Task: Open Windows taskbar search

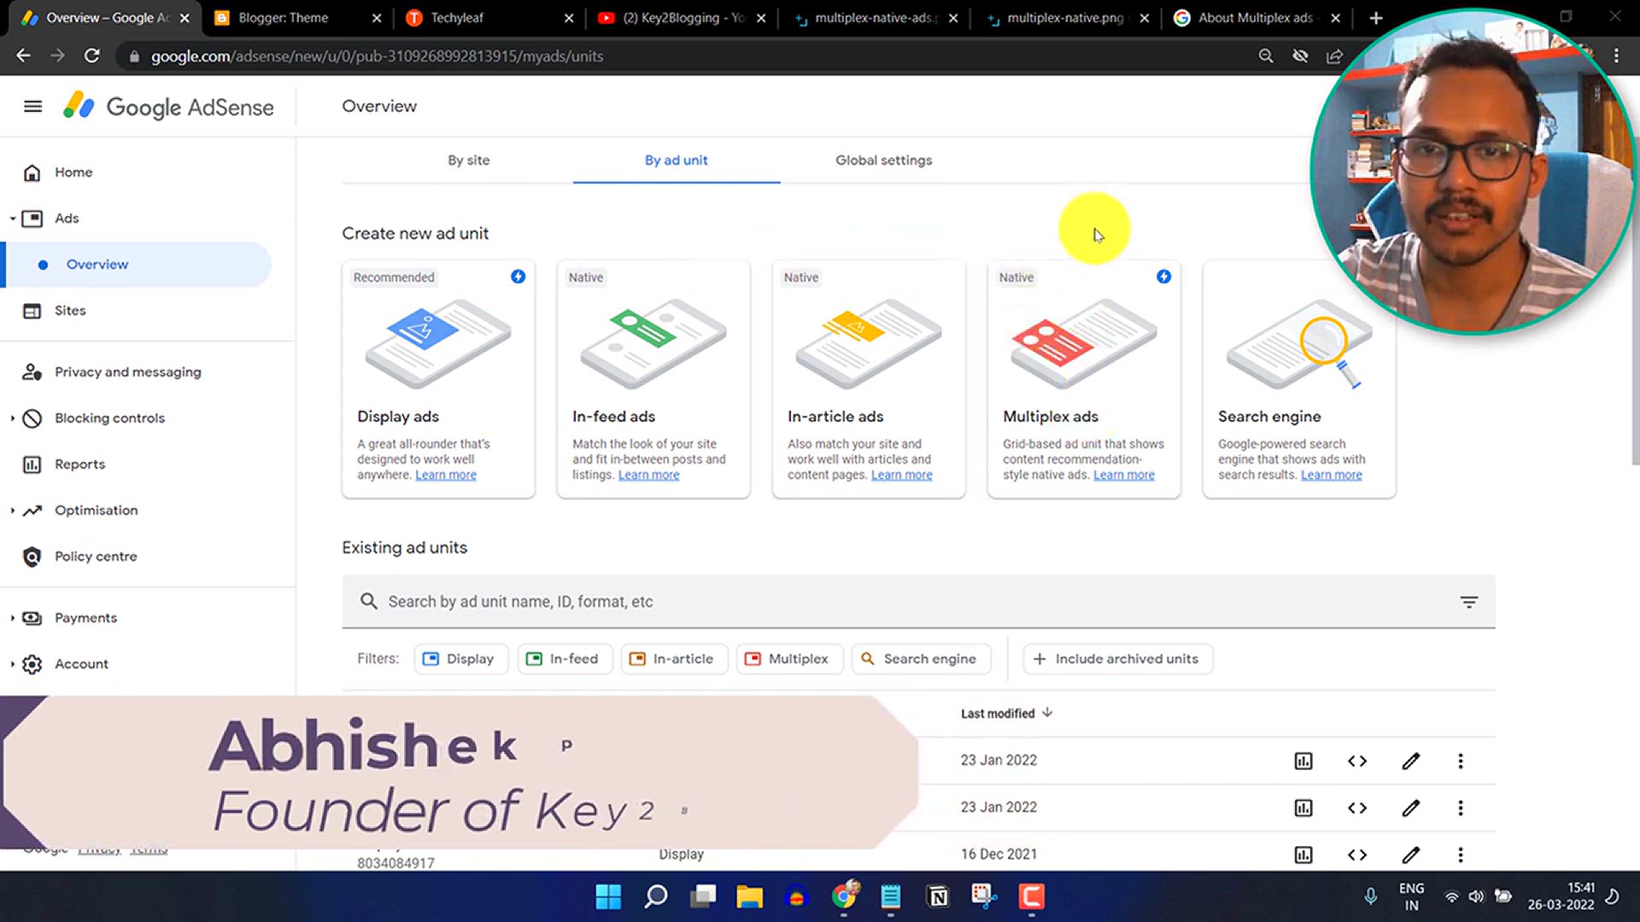Action: point(656,896)
